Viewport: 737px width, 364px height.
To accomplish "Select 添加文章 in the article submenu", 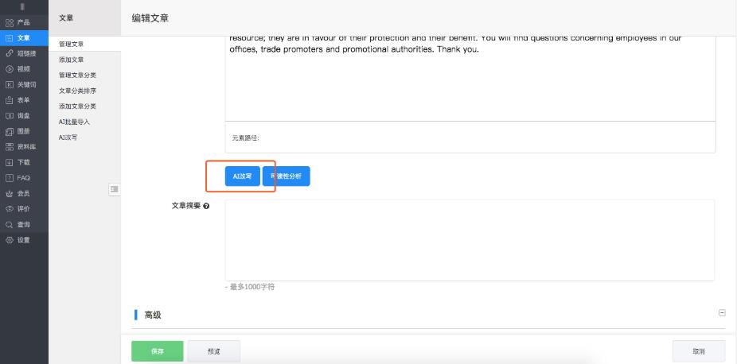I will (x=71, y=60).
